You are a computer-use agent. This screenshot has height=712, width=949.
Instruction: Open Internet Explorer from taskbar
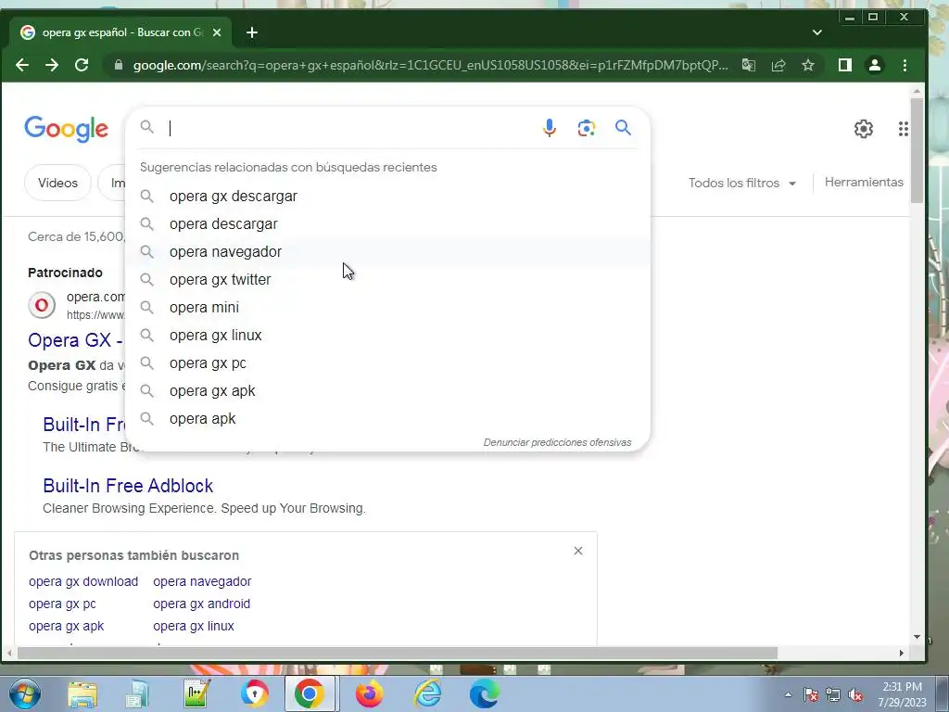click(x=428, y=693)
